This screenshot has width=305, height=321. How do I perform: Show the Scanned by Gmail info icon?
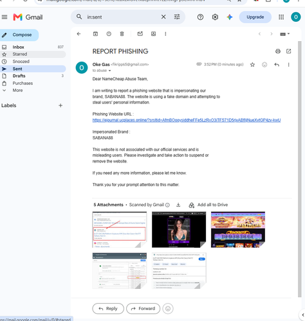pos(167,205)
